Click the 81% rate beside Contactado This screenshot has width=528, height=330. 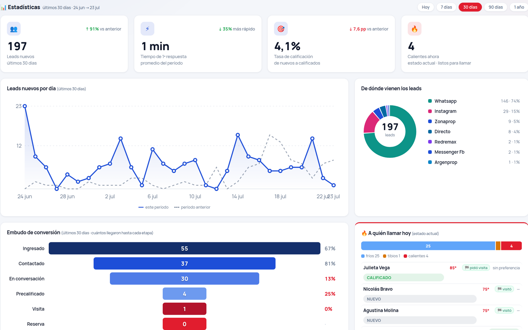pyautogui.click(x=330, y=263)
